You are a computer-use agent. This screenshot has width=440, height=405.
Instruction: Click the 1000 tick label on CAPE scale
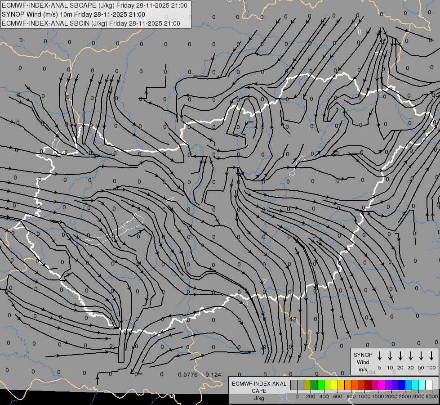(364, 396)
